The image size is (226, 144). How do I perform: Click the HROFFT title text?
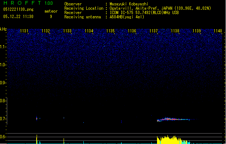[22, 3]
